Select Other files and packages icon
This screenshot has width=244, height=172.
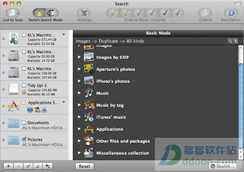point(89,141)
